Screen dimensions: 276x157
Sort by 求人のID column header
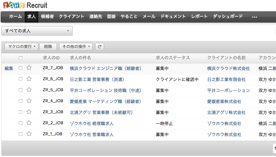pos(51,58)
